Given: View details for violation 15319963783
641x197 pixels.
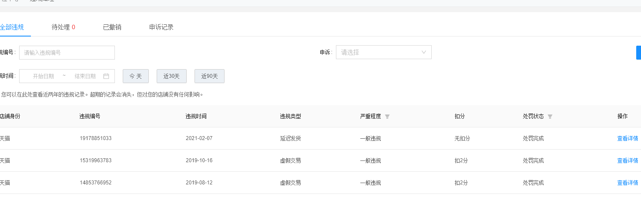Looking at the screenshot, I should (628, 160).
